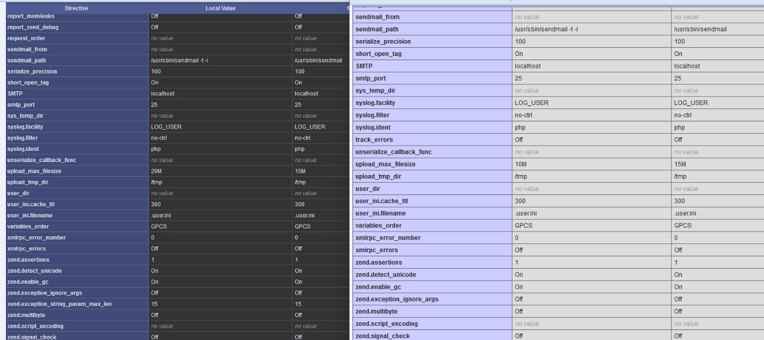Select zend.signal_check in the light table
Viewport: 764px width, 340px height.
point(383,336)
